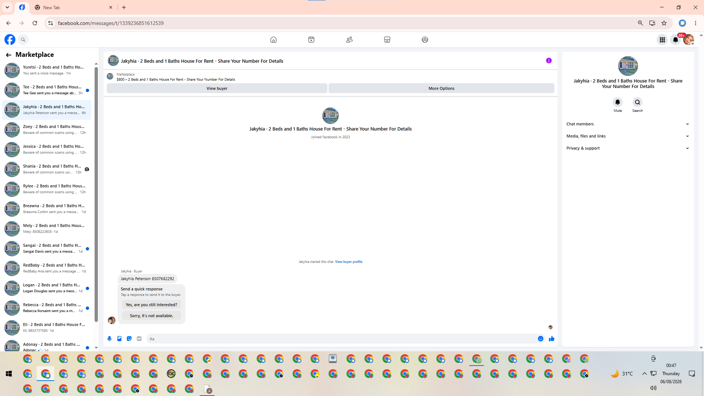Open the Windows Start menu
Viewport: 704px width, 396px height.
point(9,374)
